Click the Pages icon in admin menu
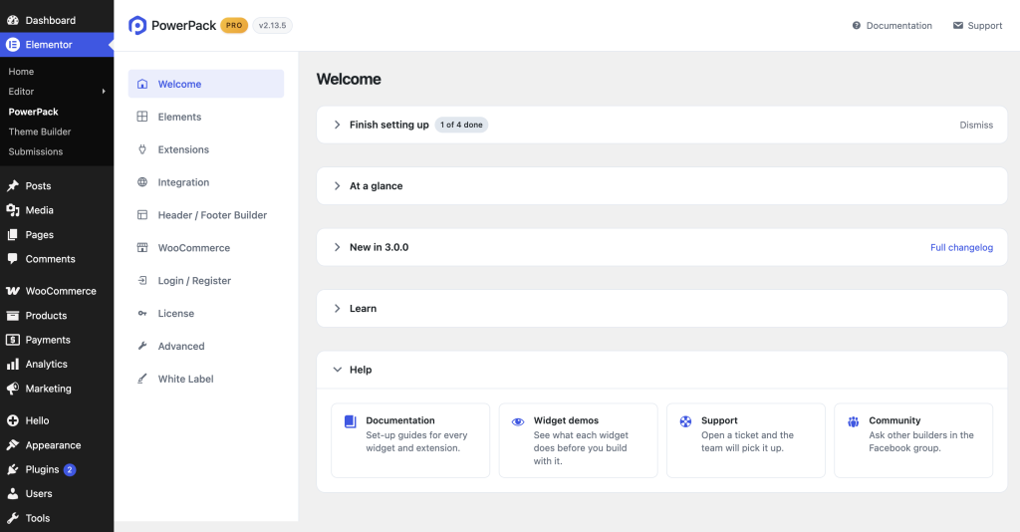This screenshot has width=1020, height=532. (12, 235)
